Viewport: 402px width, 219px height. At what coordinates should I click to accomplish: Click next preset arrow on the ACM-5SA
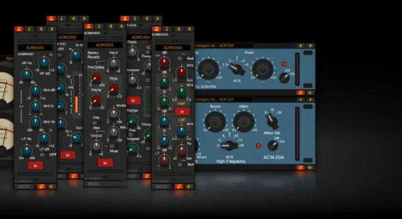pos(310,45)
